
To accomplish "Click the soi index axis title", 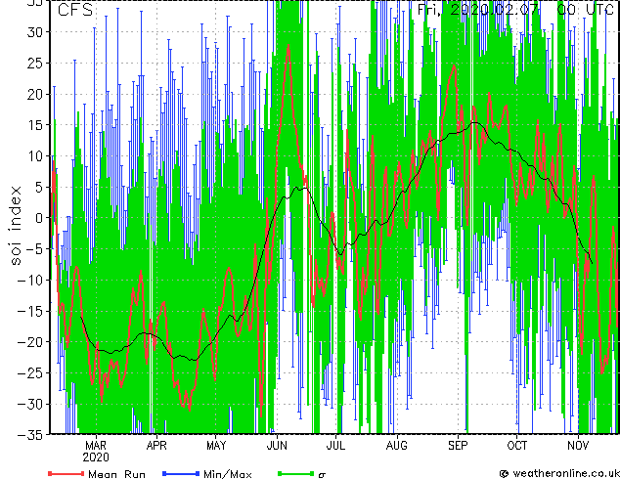I will tap(16, 225).
